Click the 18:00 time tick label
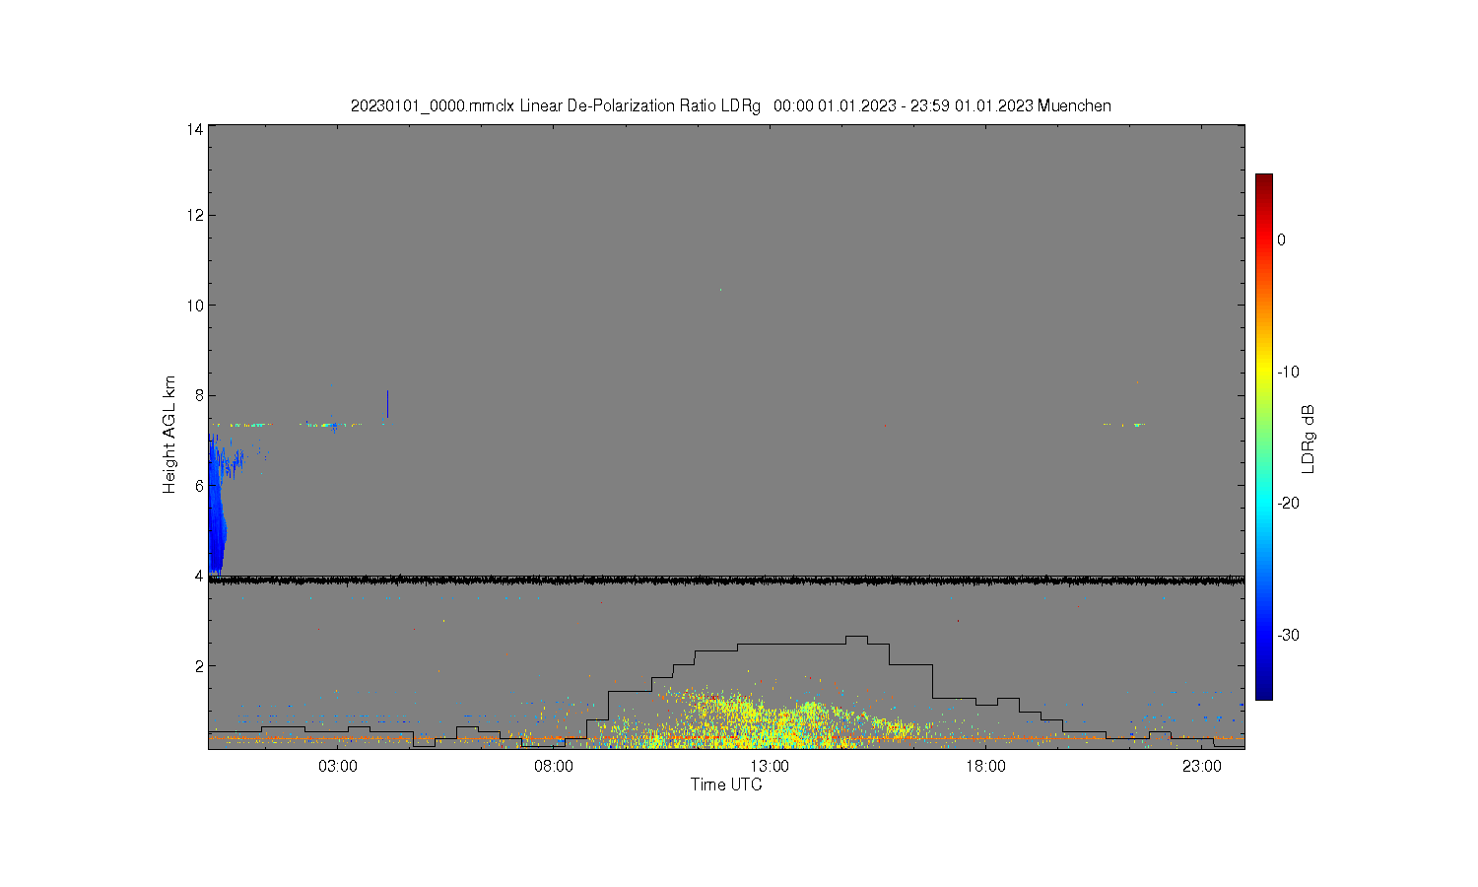 click(x=985, y=767)
